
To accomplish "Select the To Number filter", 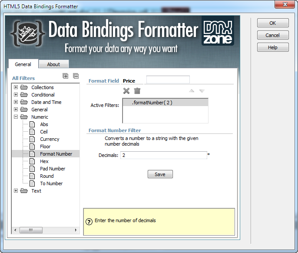I will point(51,183).
